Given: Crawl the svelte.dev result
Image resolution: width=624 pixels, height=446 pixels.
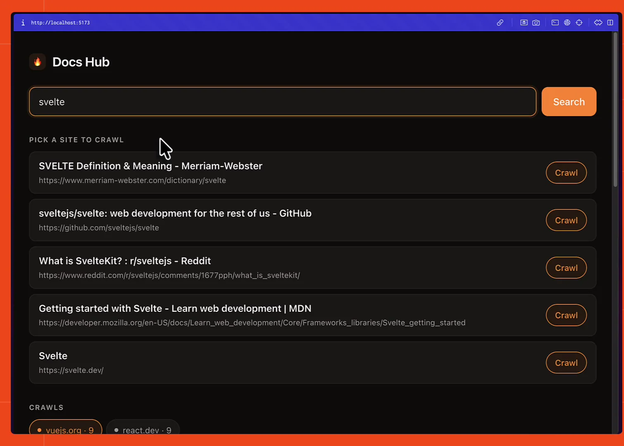Looking at the screenshot, I should coord(566,363).
